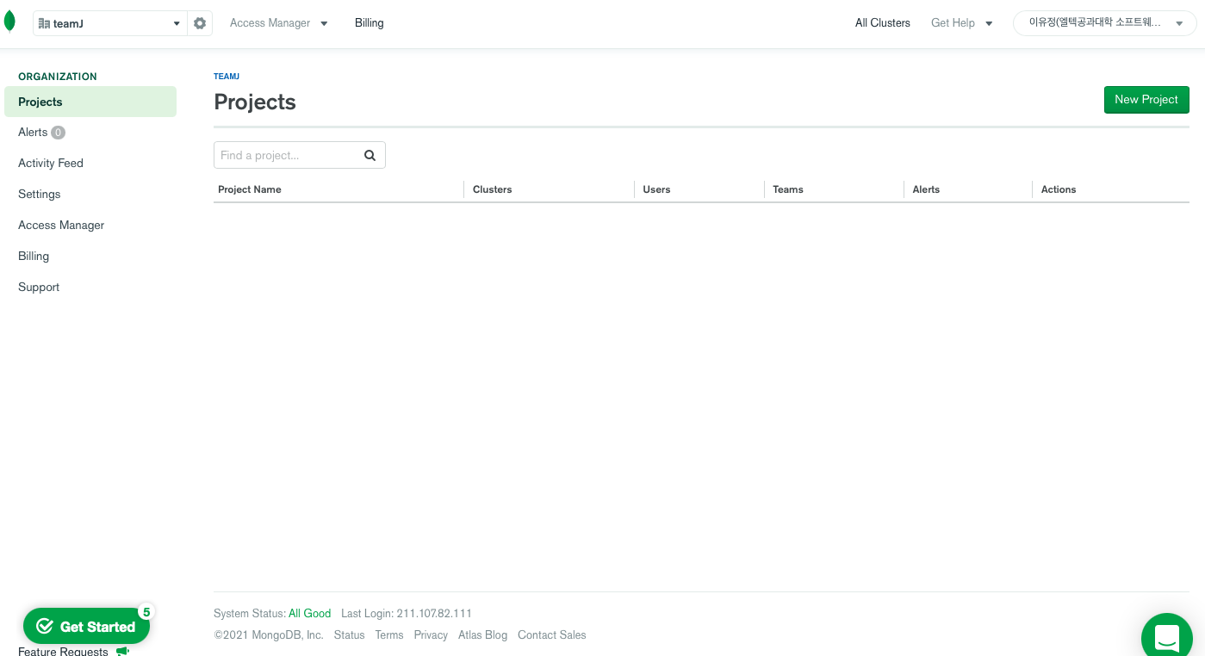Open the Terms footer link
1205x656 pixels.
389,634
